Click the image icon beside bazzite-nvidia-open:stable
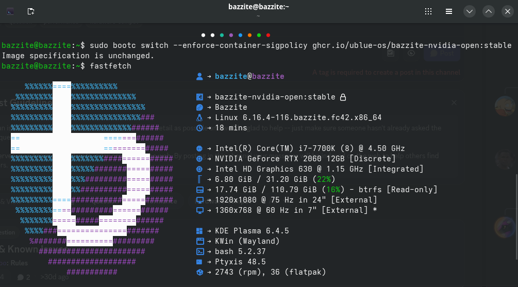 tap(199, 97)
